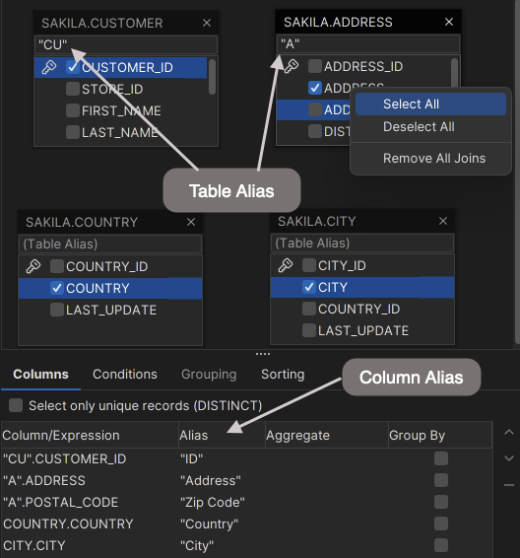Check the LAST_UPDATE checkbox in SAKILA.COUNTRY
This screenshot has height=558, width=520.
[x=57, y=310]
